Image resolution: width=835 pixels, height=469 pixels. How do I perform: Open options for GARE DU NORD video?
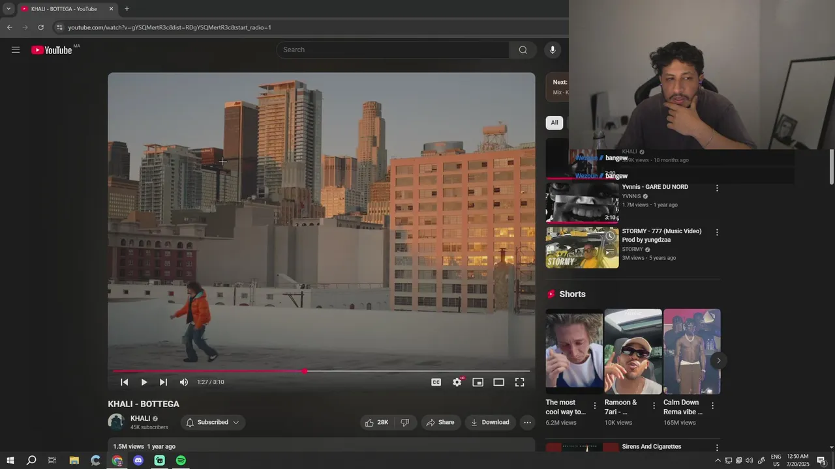(x=717, y=188)
